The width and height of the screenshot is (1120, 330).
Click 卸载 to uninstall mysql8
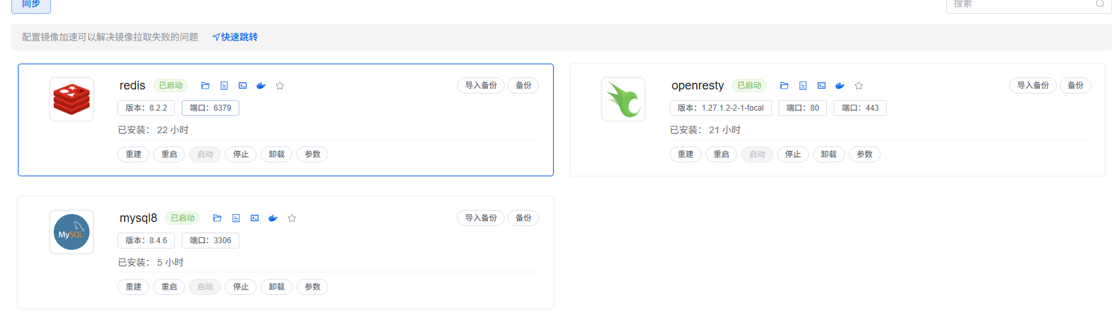pos(277,287)
